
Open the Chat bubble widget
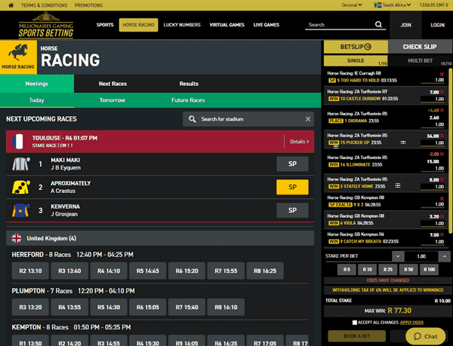point(425,336)
